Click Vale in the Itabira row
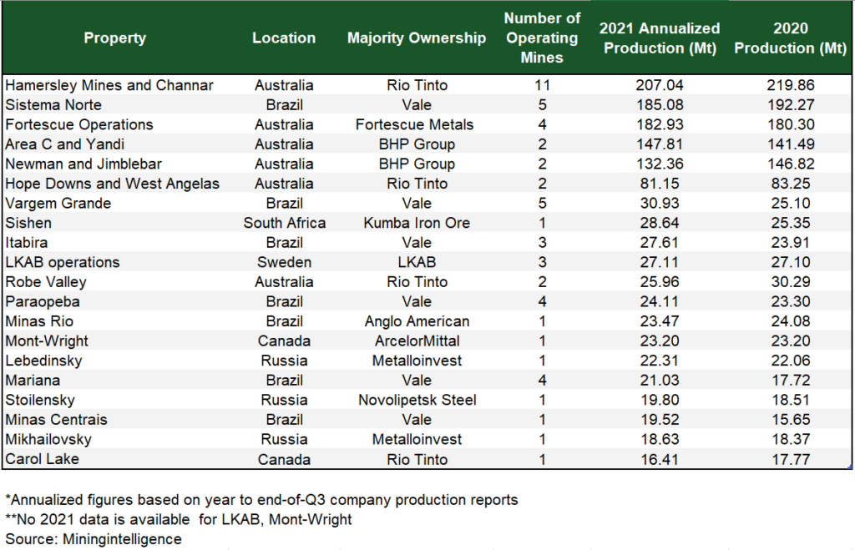 (417, 243)
